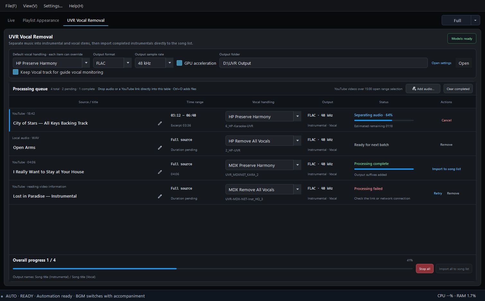This screenshot has height=301, width=485.
Task: Expand the Full mode dropdown arrow
Action: tap(475, 20)
